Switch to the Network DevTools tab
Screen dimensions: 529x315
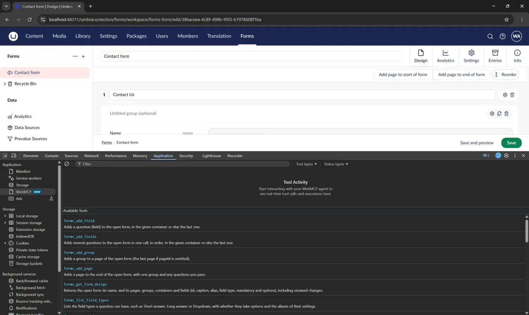coord(91,156)
